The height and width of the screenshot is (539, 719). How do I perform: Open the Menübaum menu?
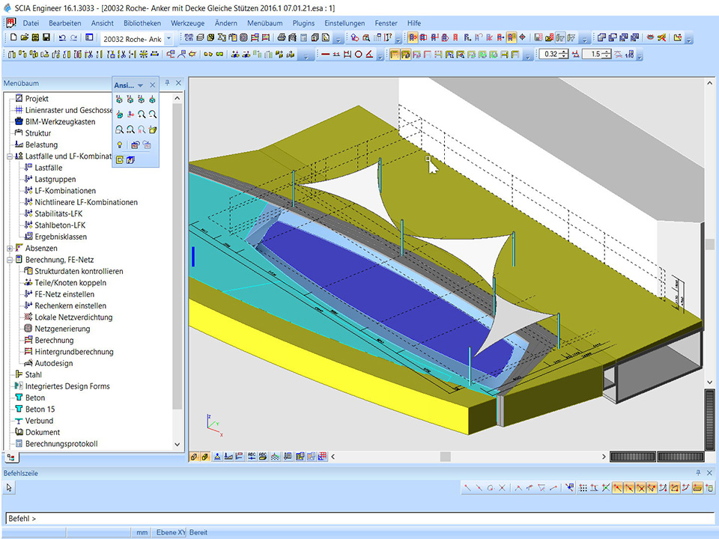[x=264, y=23]
